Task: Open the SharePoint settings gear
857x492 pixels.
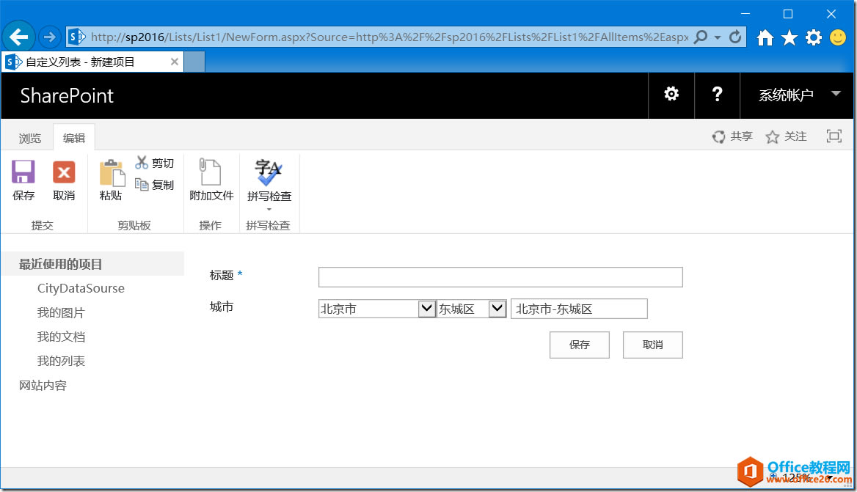Action: 671,95
